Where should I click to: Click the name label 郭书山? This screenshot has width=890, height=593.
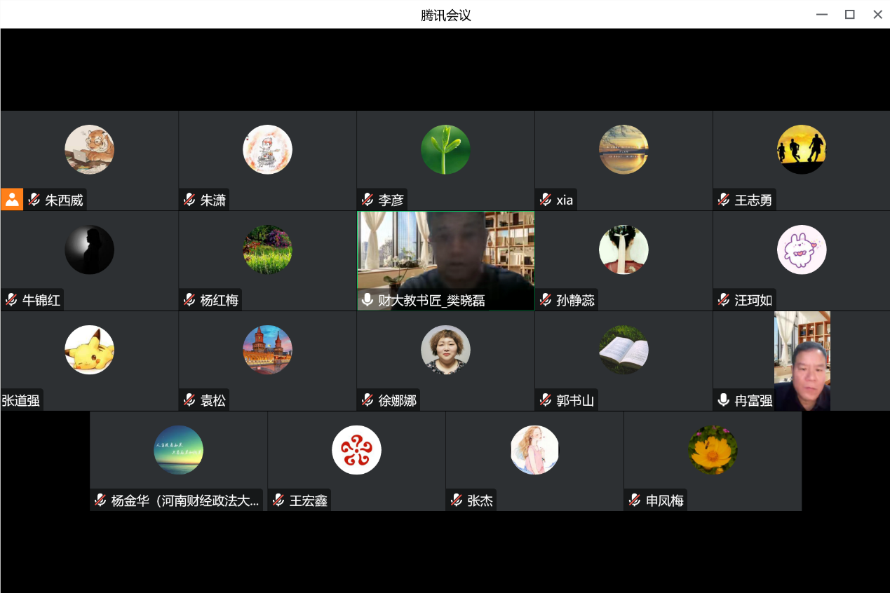point(575,400)
